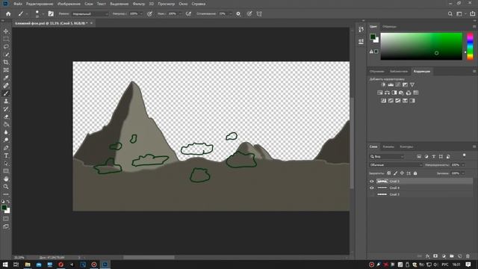
Task: Add layer style fx icon
Action: (427, 256)
